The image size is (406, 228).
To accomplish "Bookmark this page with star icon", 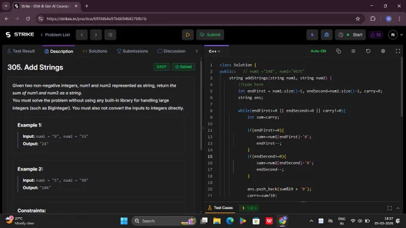I will tap(358, 19).
